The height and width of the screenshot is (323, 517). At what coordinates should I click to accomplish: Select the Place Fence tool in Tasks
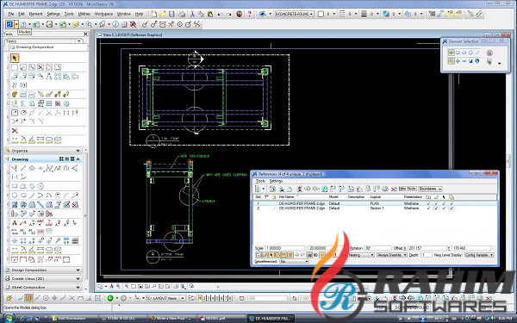tap(15, 67)
